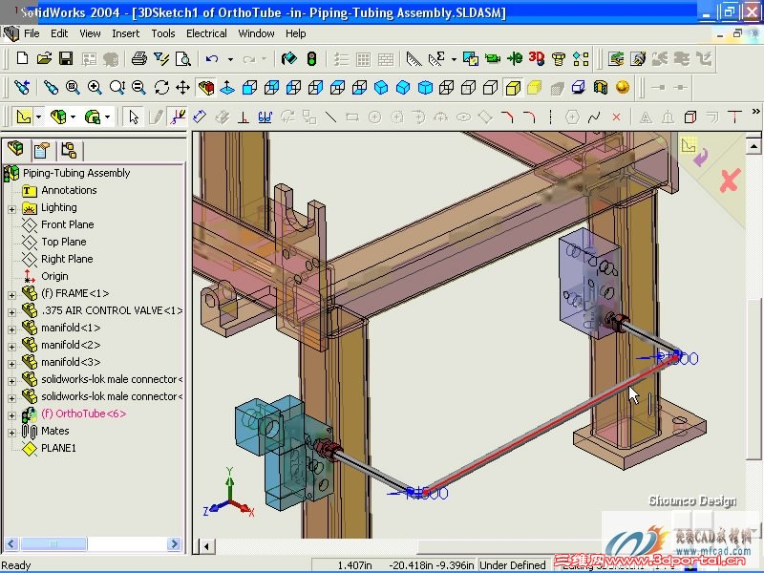Switch to Shaded With Edges display icon
Image resolution: width=764 pixels, height=573 pixels.
click(x=513, y=88)
